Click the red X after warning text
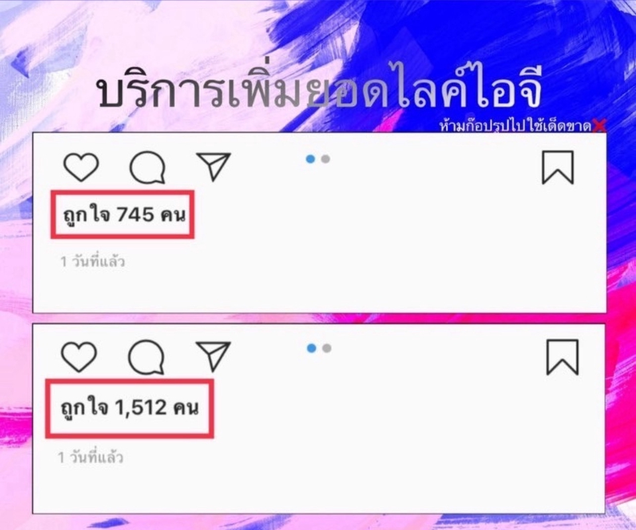The width and height of the screenshot is (636, 530). [x=599, y=126]
